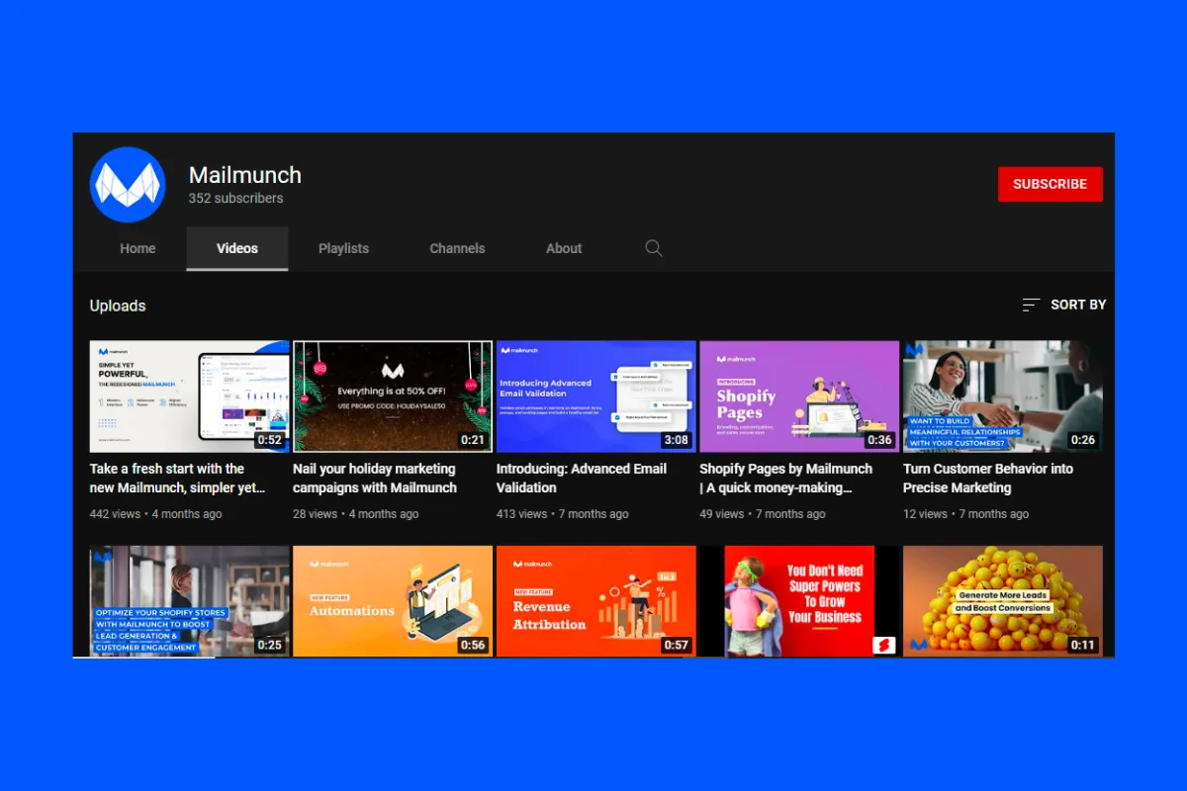Click '28 views • 4 months ago' text
Viewport: 1187px width, 791px height.
pyautogui.click(x=356, y=514)
